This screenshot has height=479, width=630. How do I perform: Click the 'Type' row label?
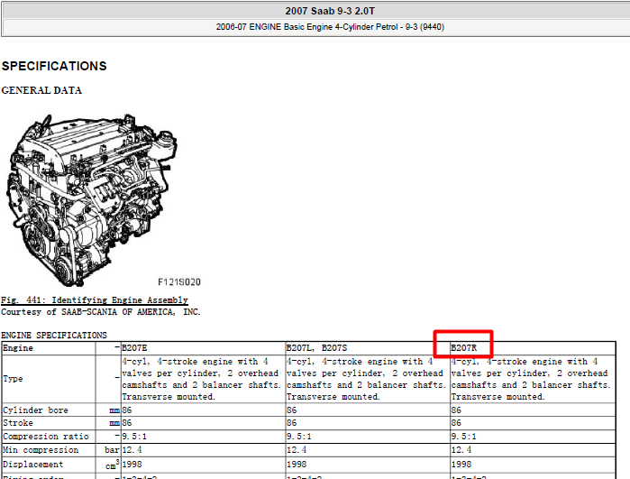[x=13, y=379]
